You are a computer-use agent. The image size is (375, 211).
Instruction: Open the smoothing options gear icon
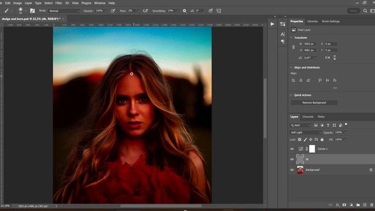[x=185, y=11]
